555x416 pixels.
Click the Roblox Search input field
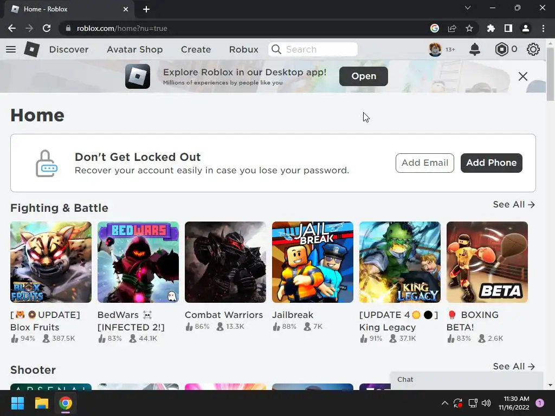pyautogui.click(x=313, y=49)
